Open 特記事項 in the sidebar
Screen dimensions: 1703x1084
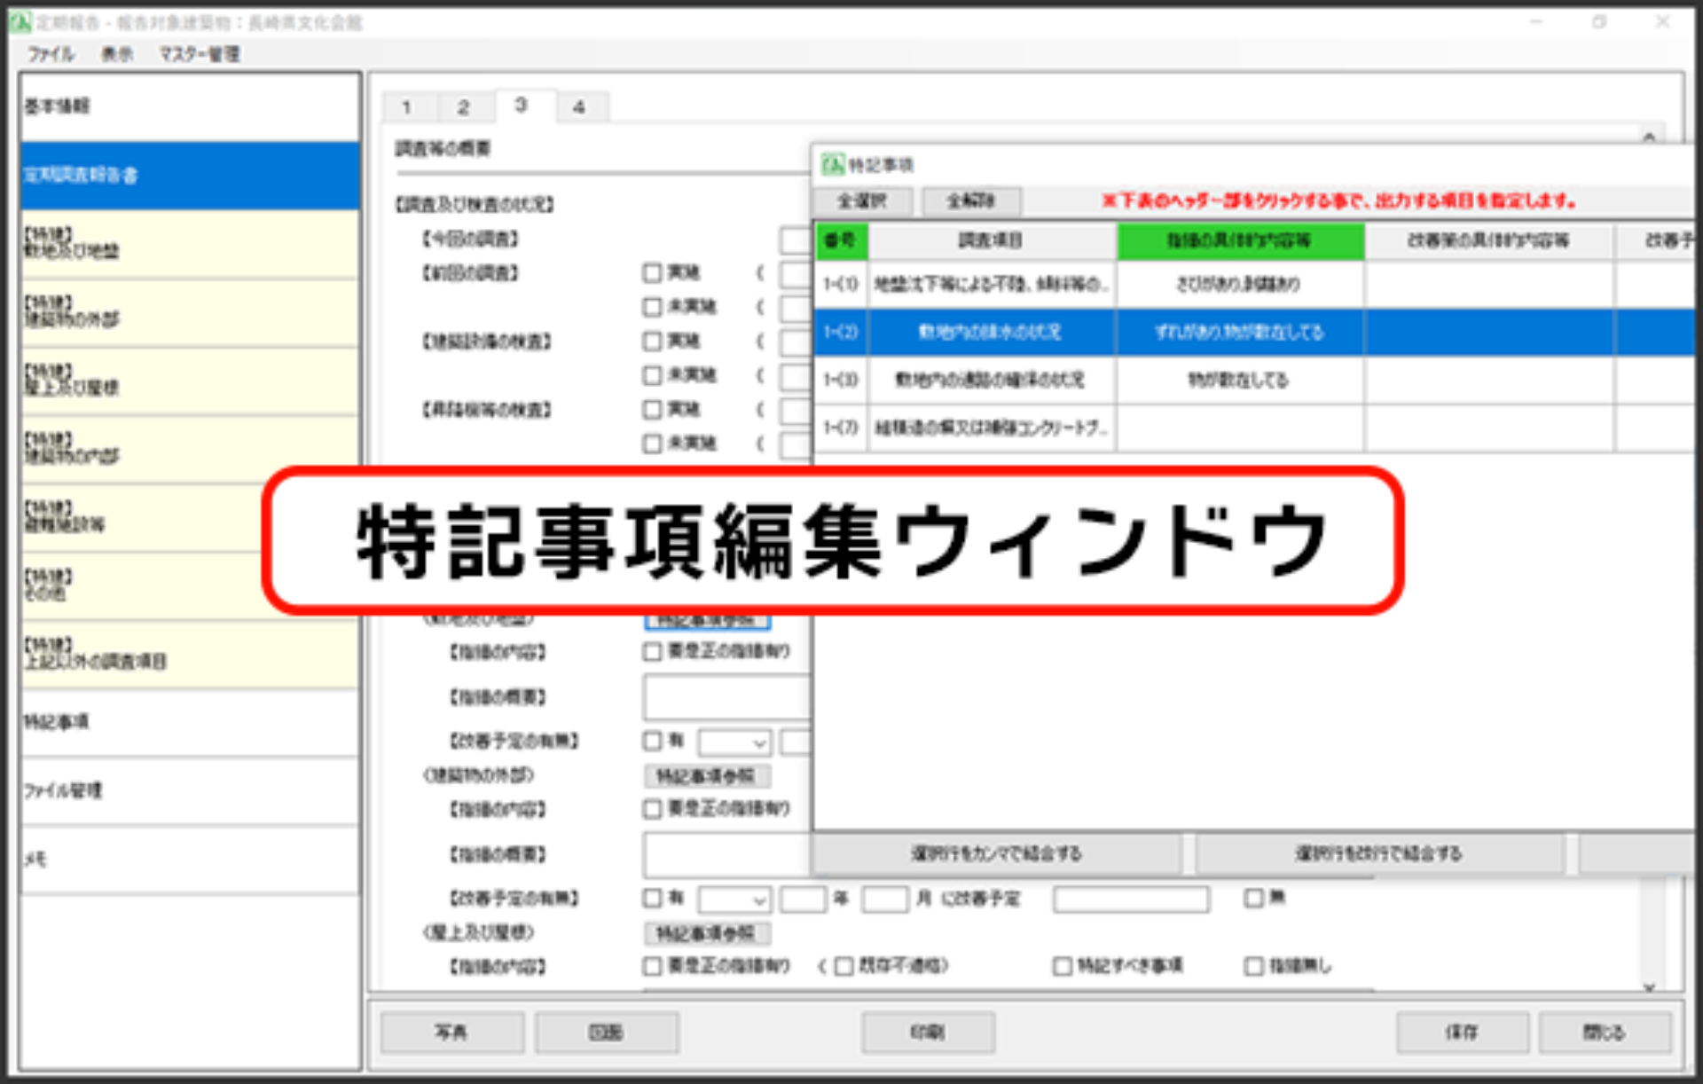(190, 722)
